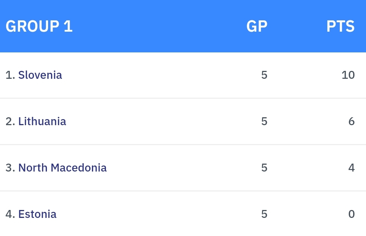
Task: Click the GP column header
Action: (x=257, y=26)
